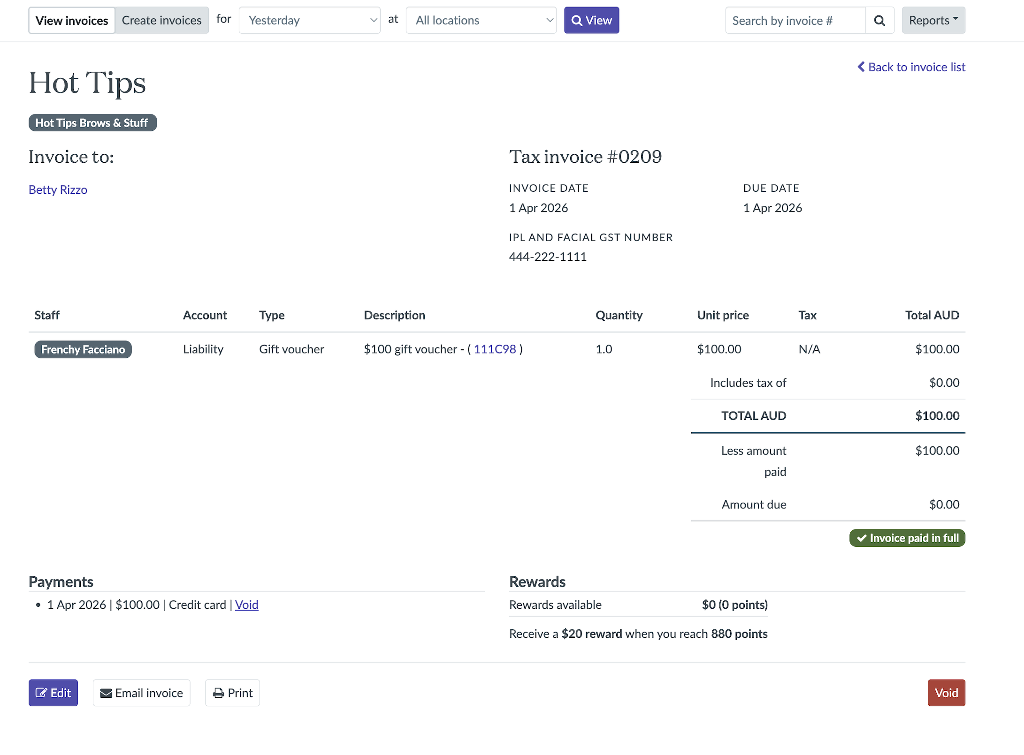Click the Frenchy Facciano staff badge
The image size is (1024, 755).
(83, 349)
